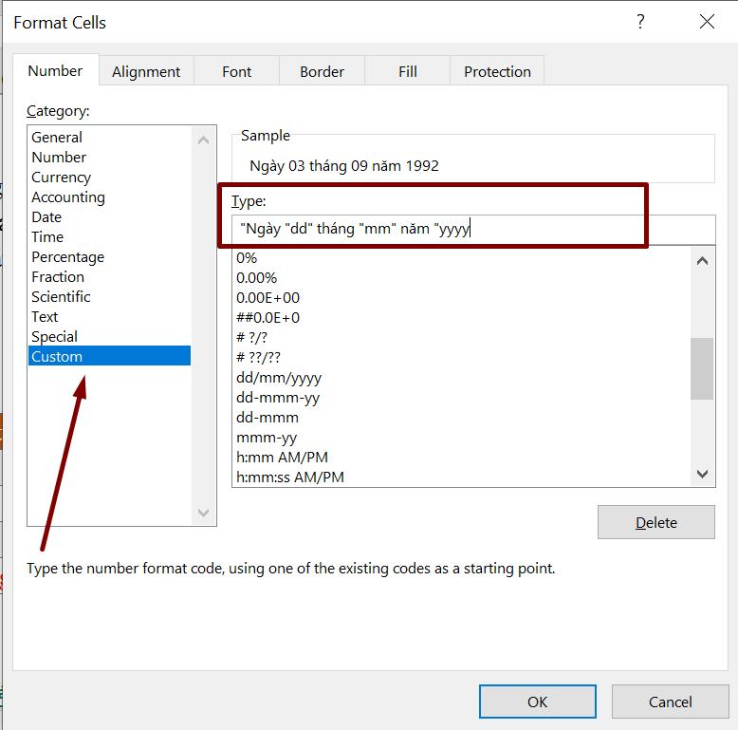Open the Protection tab
The width and height of the screenshot is (738, 730).
[497, 71]
